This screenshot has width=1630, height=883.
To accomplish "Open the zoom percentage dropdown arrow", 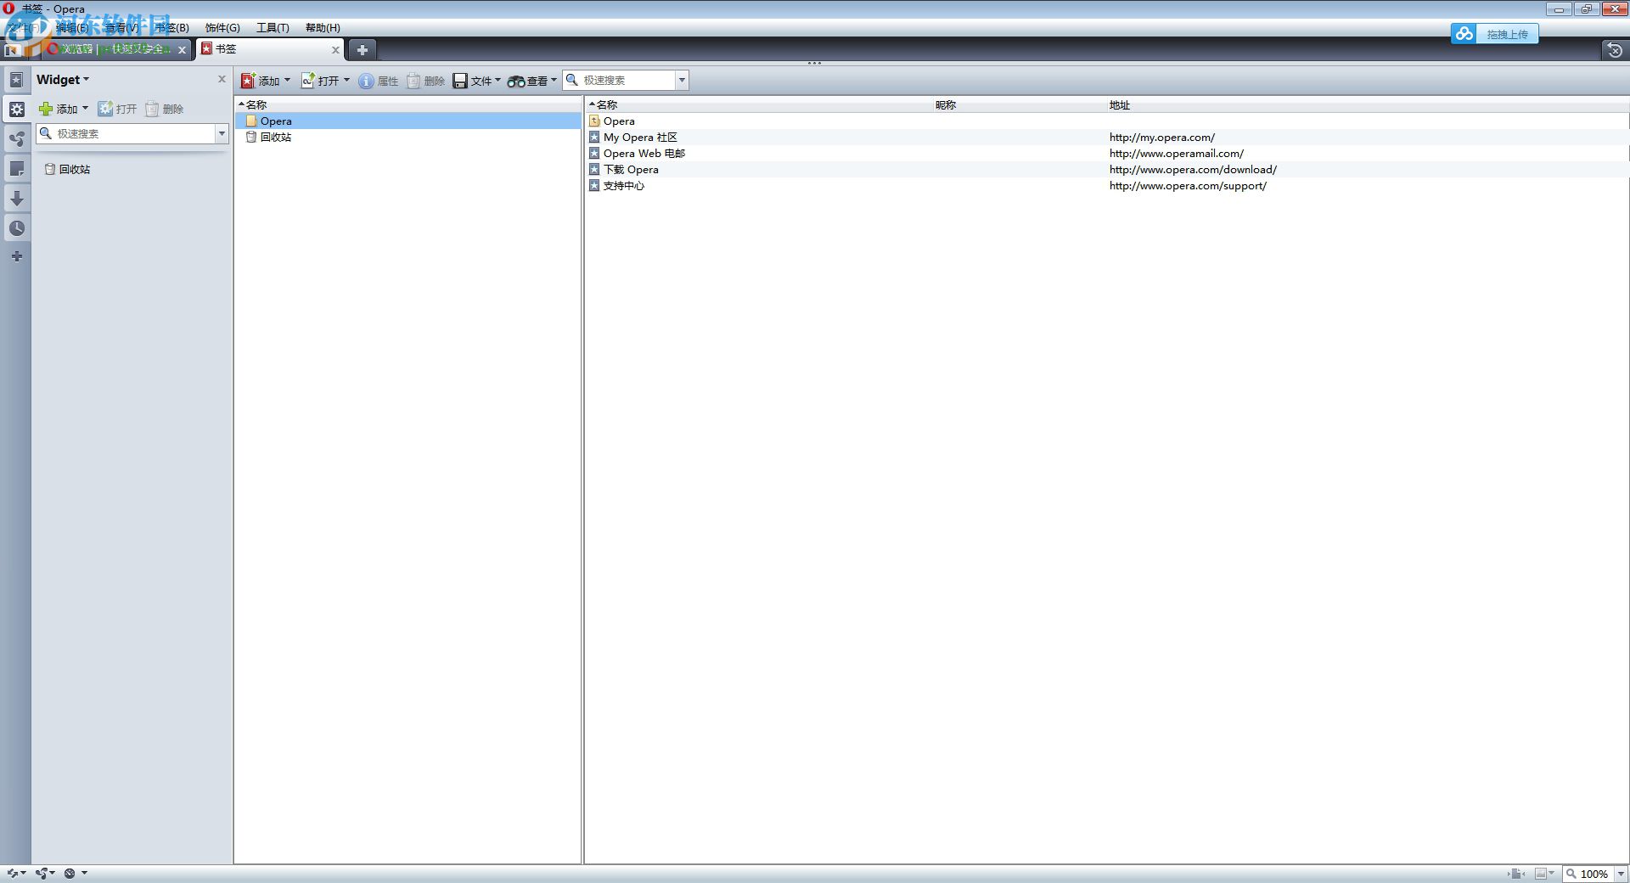I will pyautogui.click(x=1621, y=874).
